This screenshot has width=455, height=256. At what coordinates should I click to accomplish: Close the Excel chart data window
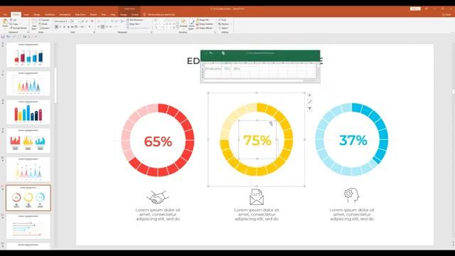317,53
